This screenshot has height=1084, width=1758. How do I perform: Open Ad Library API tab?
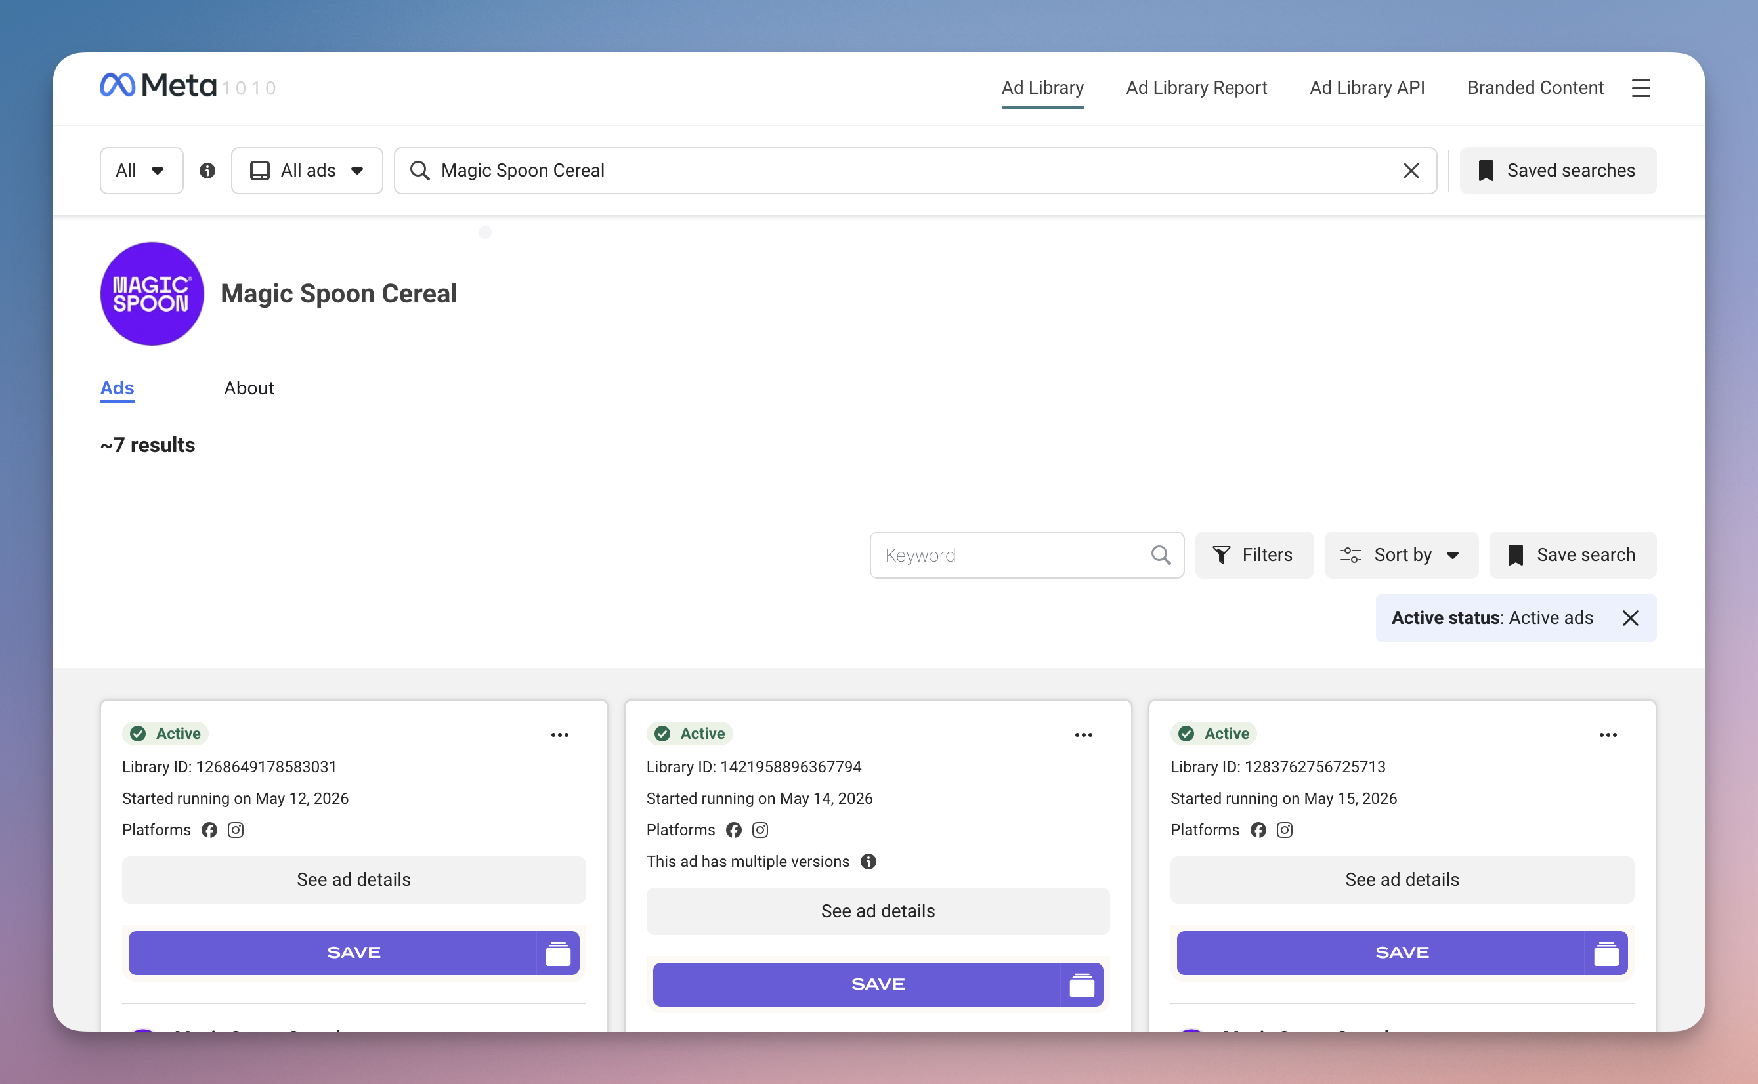(x=1366, y=87)
